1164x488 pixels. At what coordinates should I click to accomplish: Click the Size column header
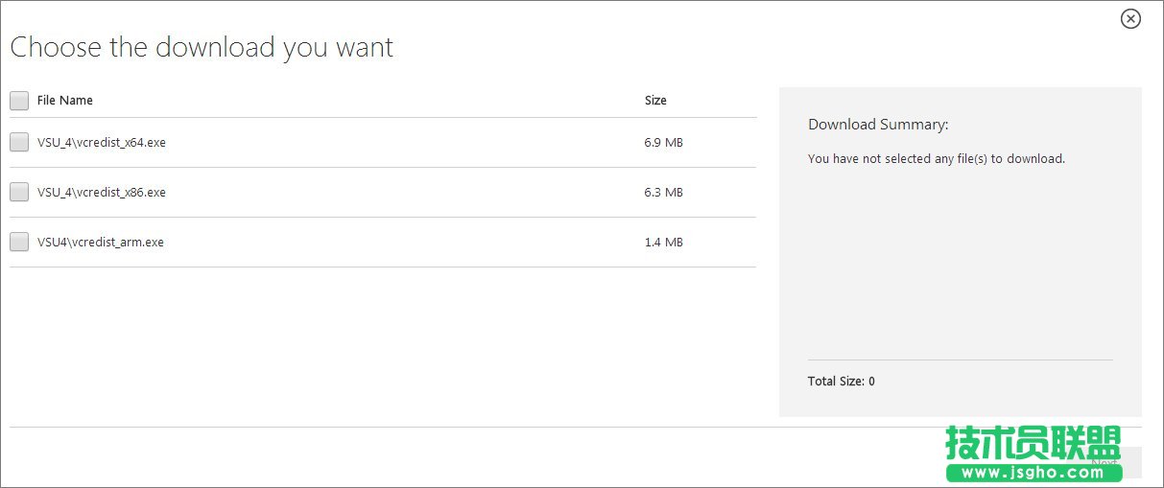pyautogui.click(x=655, y=101)
